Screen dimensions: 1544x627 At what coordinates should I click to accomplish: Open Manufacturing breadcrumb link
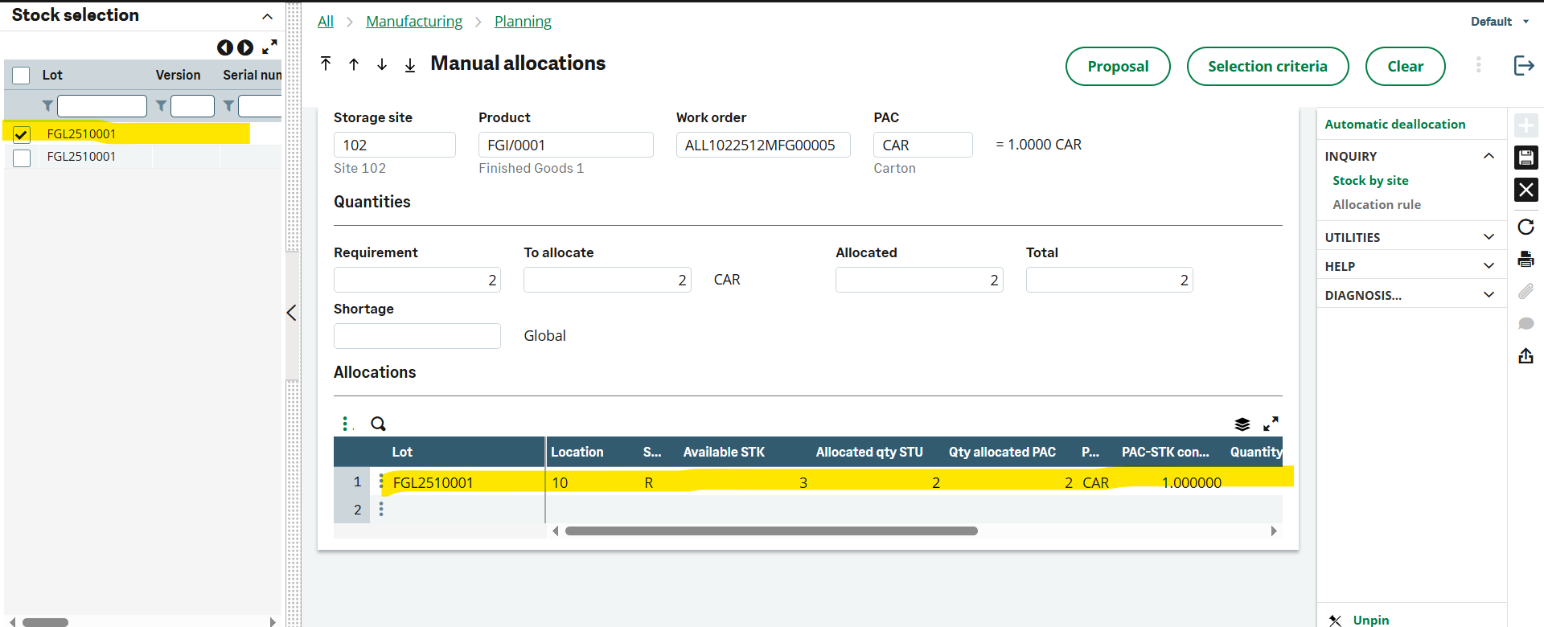(x=414, y=22)
